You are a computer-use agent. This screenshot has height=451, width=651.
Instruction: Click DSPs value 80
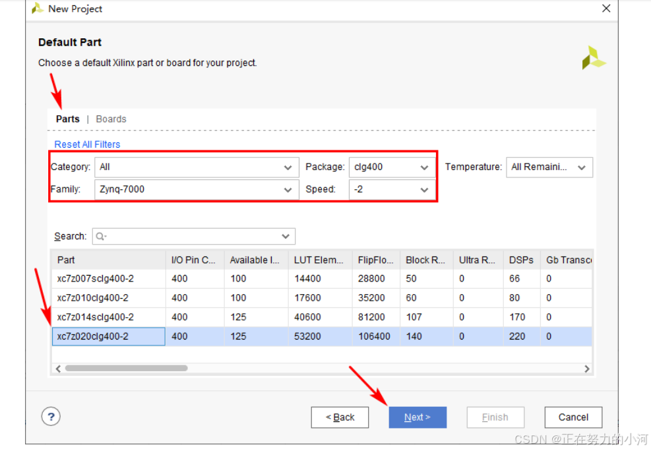[514, 298]
